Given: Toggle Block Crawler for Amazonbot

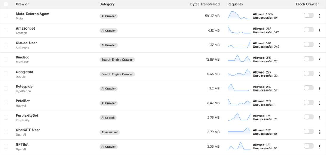Looking at the screenshot, I should coord(309,30).
